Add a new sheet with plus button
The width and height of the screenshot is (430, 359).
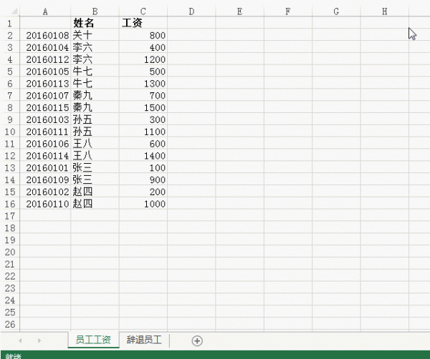point(197,340)
